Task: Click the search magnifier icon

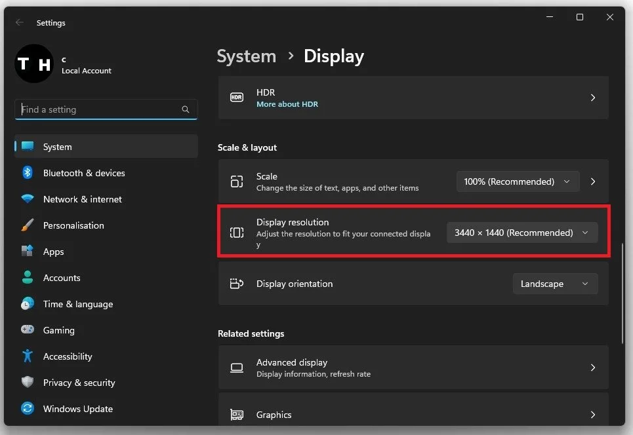Action: tap(185, 109)
